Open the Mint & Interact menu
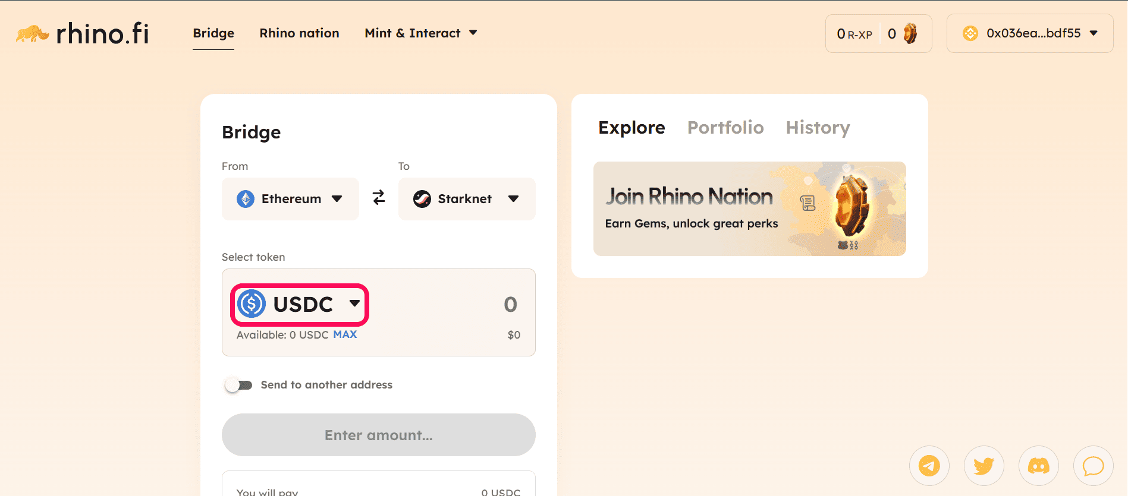 (x=421, y=33)
